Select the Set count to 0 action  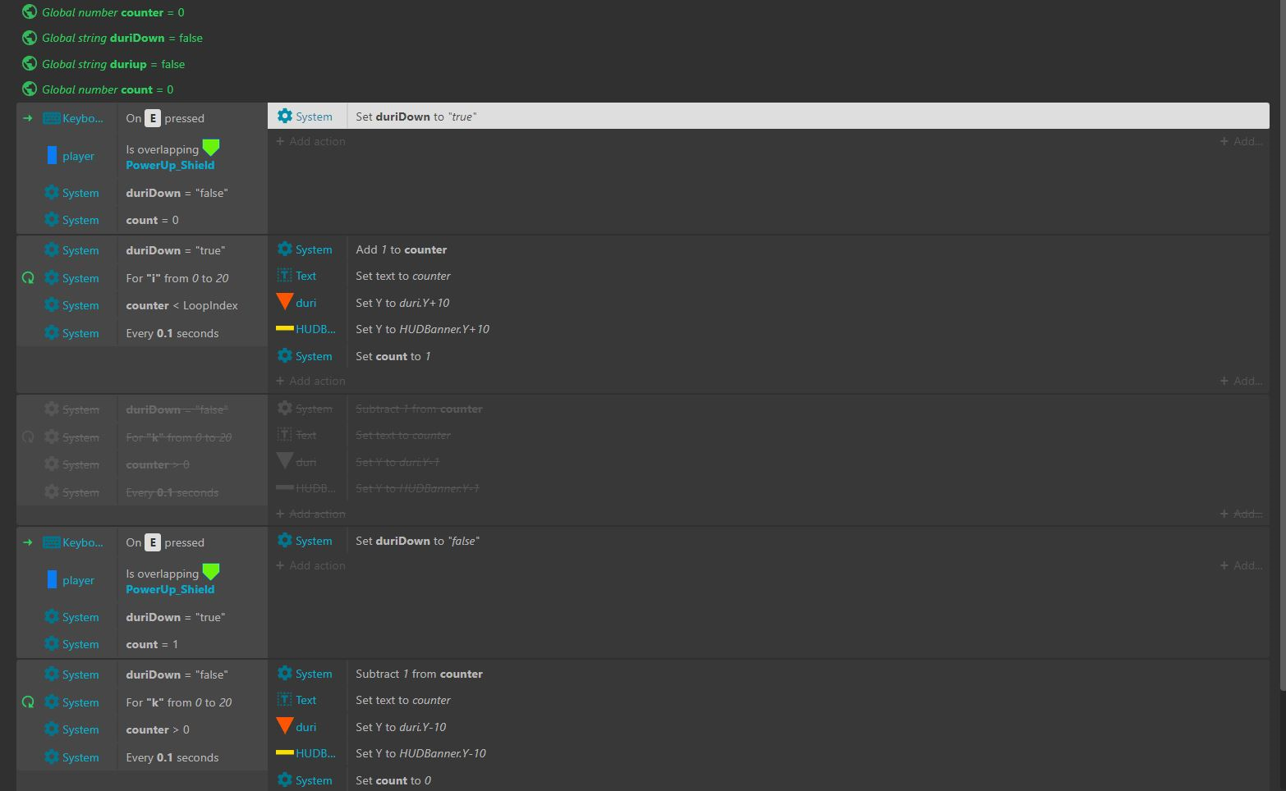click(x=807, y=780)
